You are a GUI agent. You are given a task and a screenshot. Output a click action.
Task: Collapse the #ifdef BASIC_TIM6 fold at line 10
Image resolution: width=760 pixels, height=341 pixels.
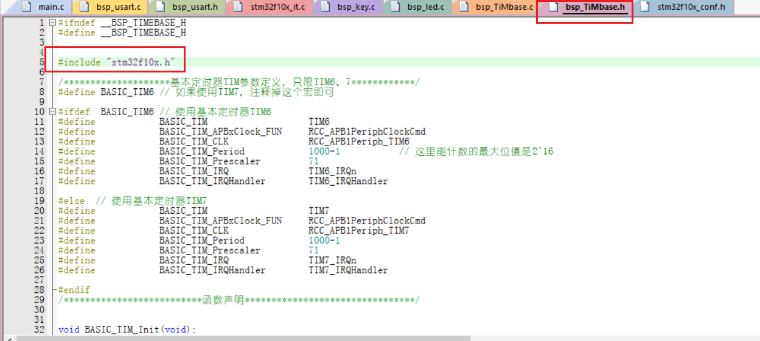point(52,112)
